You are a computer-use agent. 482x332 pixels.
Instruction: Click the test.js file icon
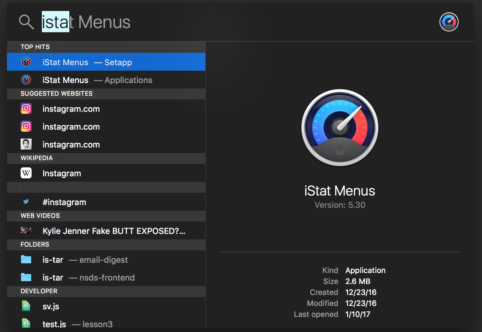pos(26,323)
